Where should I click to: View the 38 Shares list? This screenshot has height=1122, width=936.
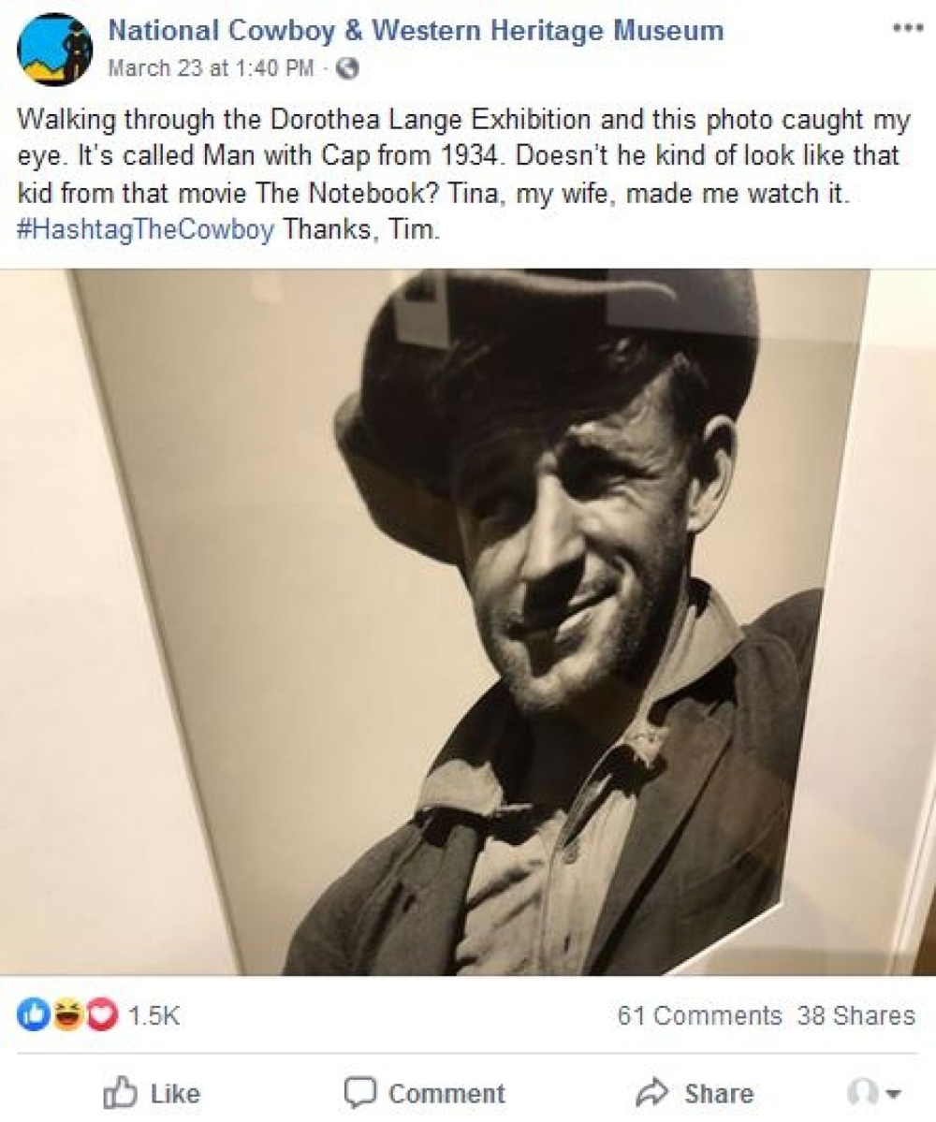point(856,1014)
